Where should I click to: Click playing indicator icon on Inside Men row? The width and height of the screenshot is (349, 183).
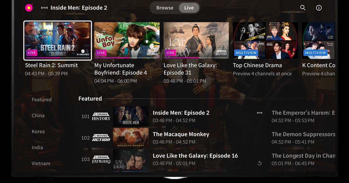tap(259, 113)
